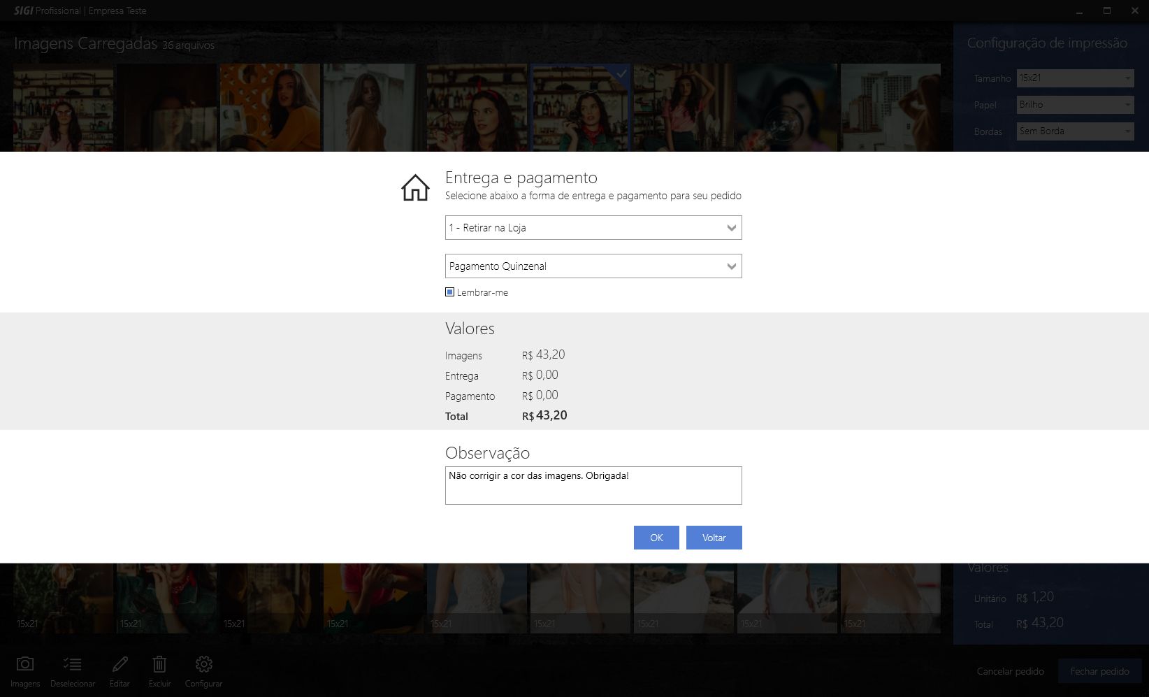Click the Deselecionar checklist icon
The image size is (1149, 697).
pyautogui.click(x=73, y=665)
